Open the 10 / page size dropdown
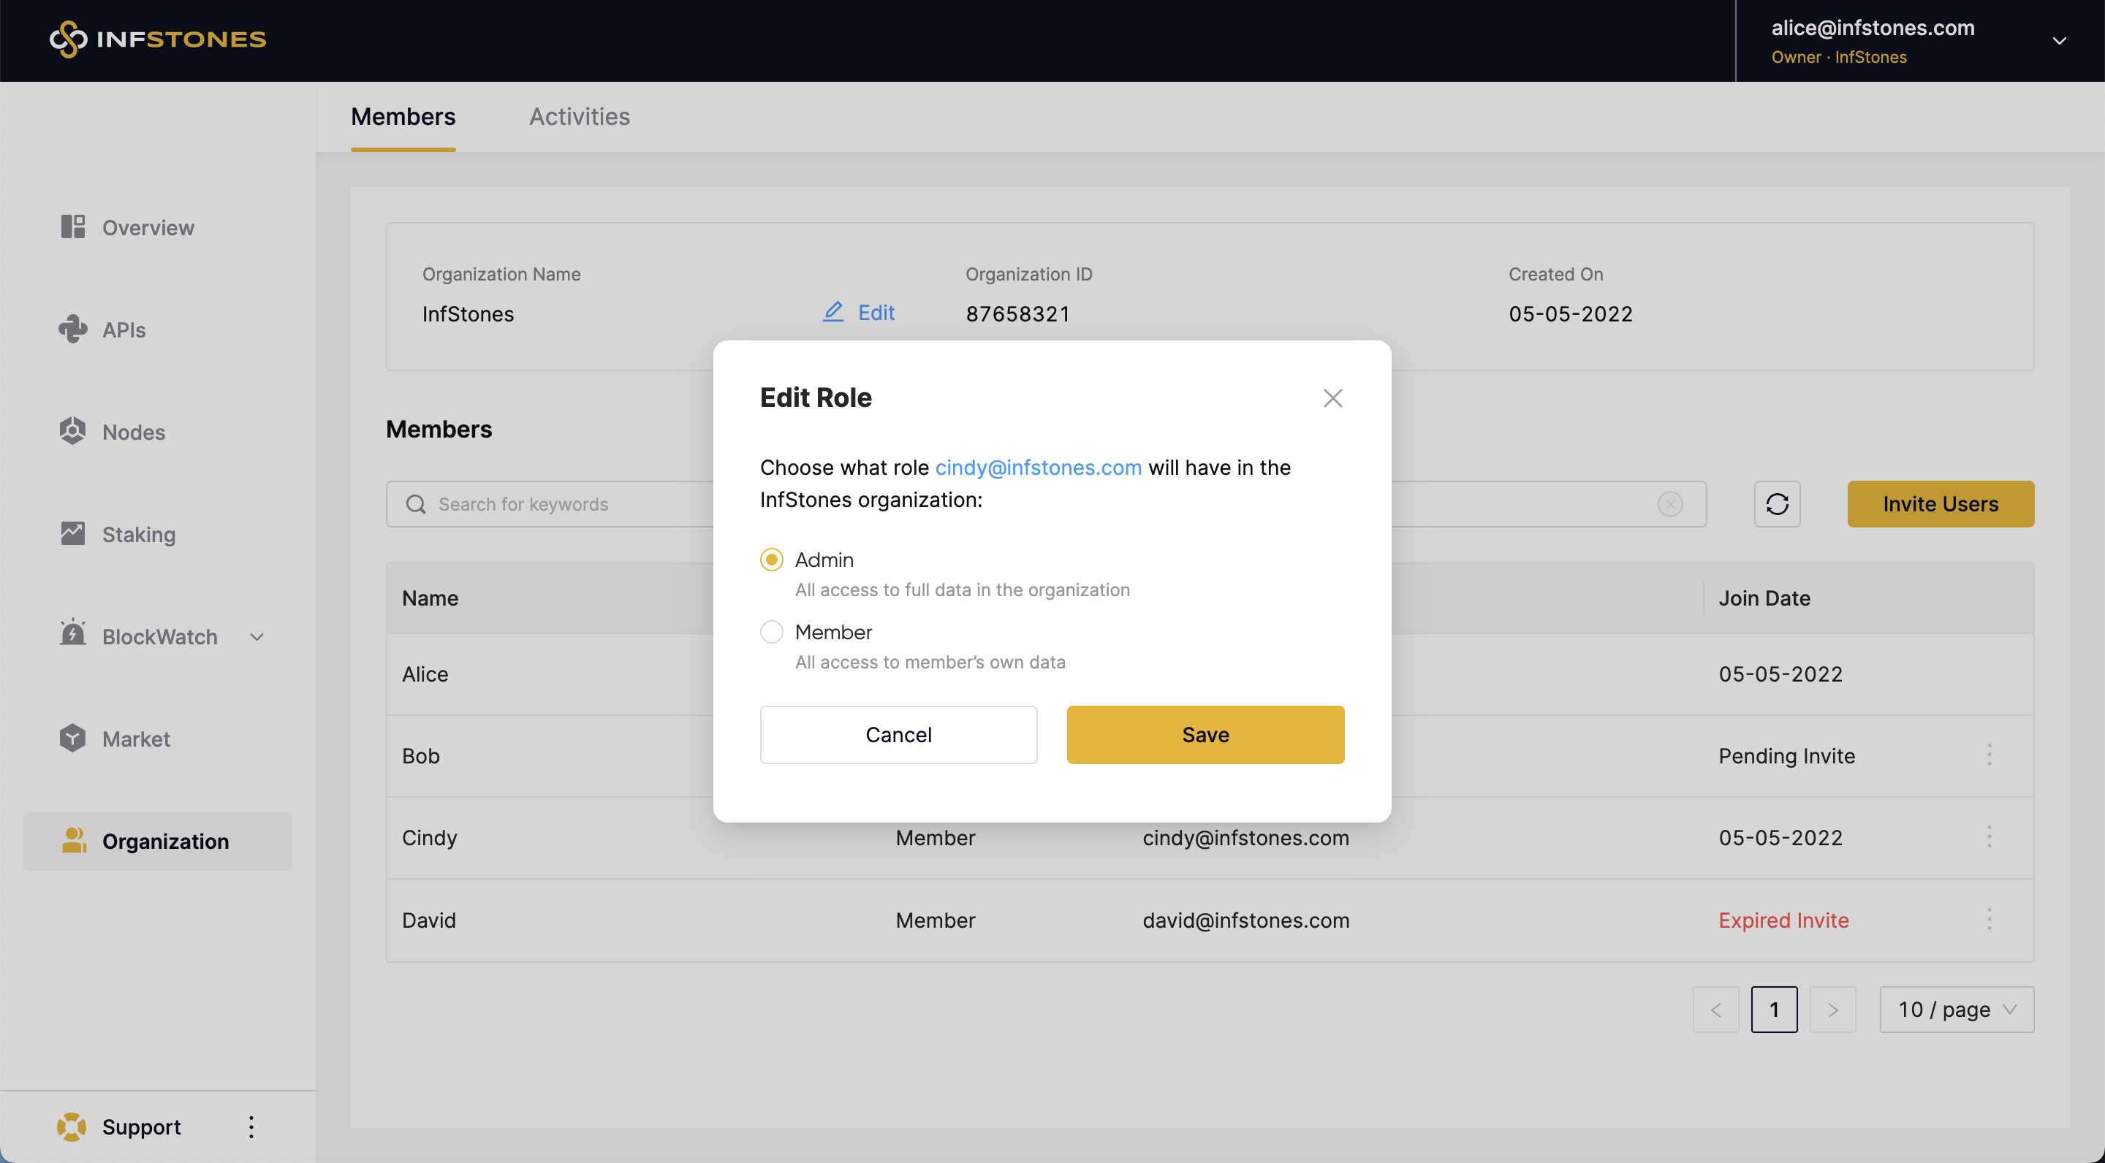The width and height of the screenshot is (2105, 1163). pyautogui.click(x=1955, y=1010)
